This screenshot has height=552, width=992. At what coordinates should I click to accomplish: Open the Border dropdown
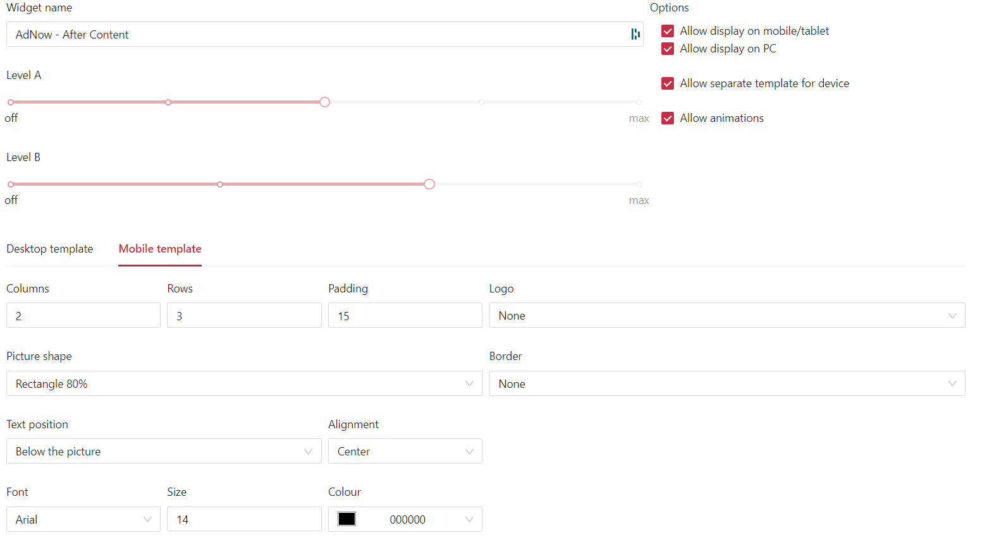point(727,383)
